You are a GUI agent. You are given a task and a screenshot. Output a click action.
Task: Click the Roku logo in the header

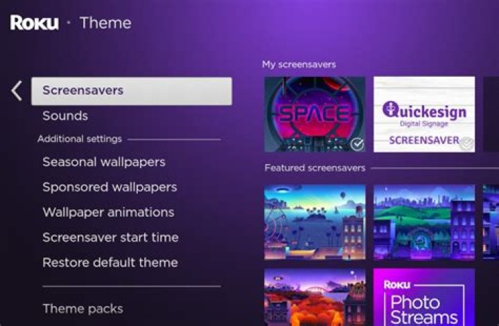tap(34, 22)
